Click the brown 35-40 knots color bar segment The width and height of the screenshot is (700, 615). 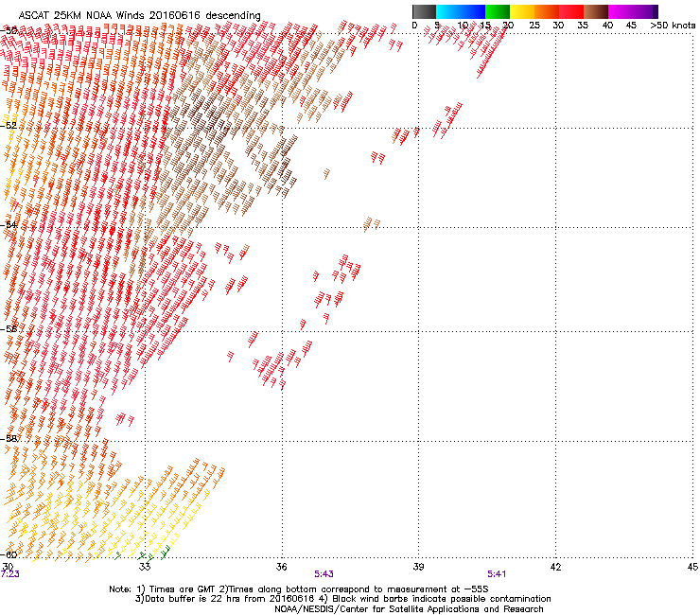[x=596, y=11]
